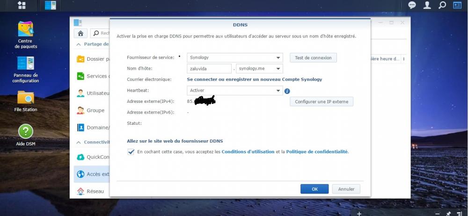
Task: Confirm with the OK button
Action: [x=314, y=189]
